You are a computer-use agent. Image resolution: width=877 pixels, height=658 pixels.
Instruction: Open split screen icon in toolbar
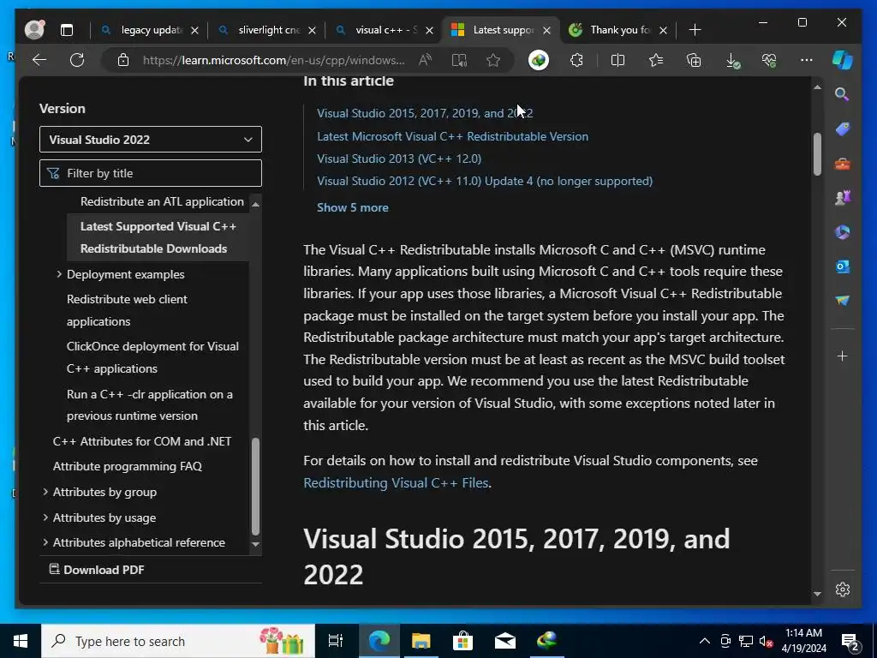click(618, 60)
